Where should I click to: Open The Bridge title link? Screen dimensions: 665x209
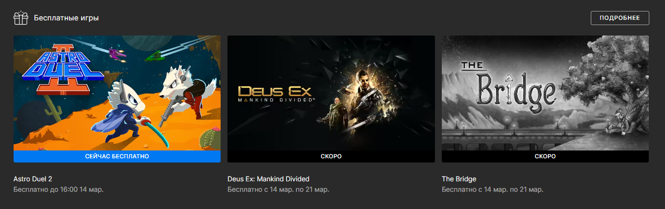pos(459,179)
